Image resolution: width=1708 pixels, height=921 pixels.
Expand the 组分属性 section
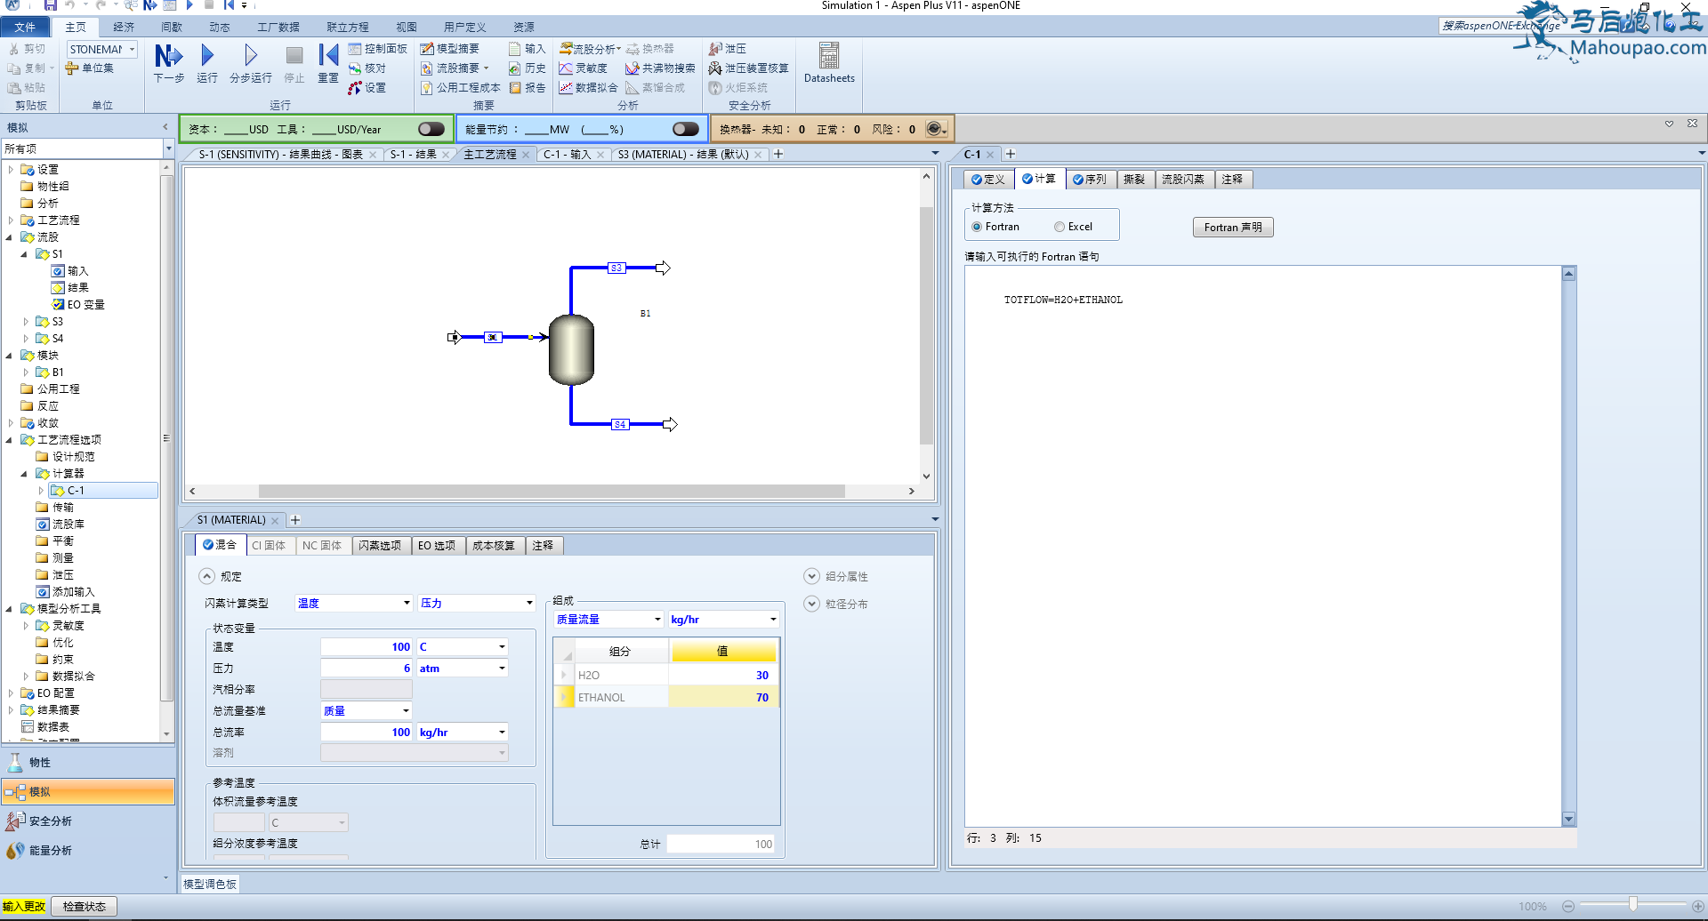pyautogui.click(x=811, y=576)
